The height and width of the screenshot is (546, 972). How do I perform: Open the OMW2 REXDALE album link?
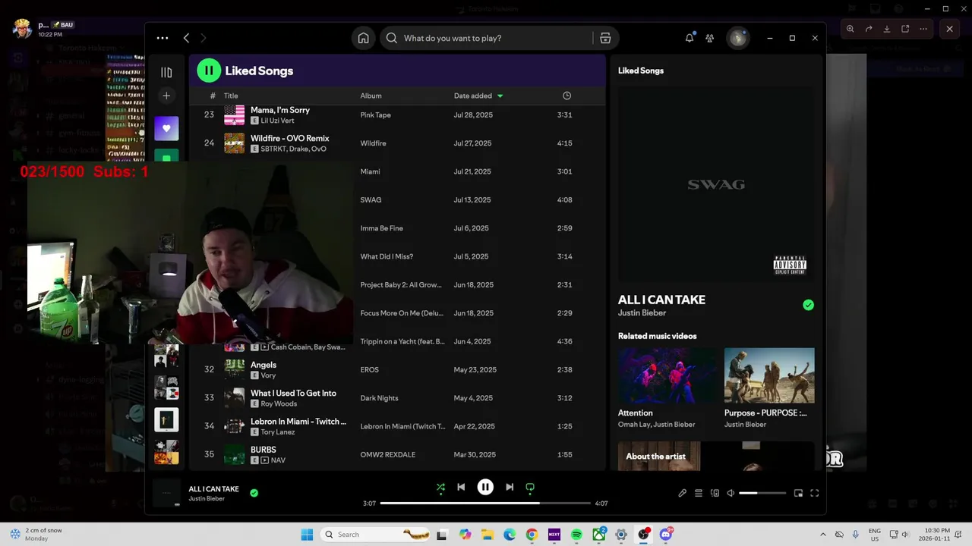coord(387,455)
